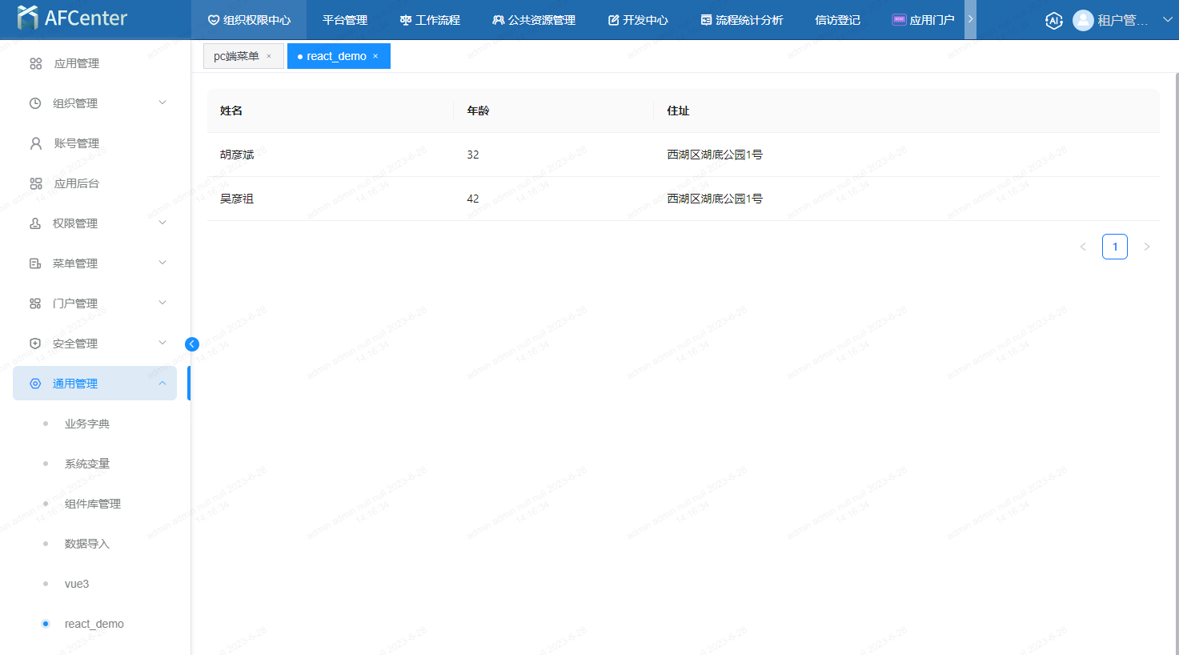Image resolution: width=1179 pixels, height=655 pixels.
Task: Click the 应用后台 sidebar icon
Action: 36,183
